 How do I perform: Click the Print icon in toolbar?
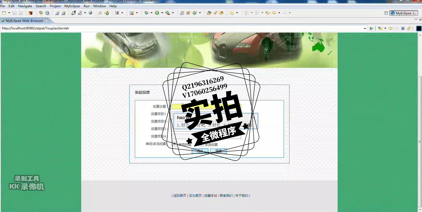[21, 13]
